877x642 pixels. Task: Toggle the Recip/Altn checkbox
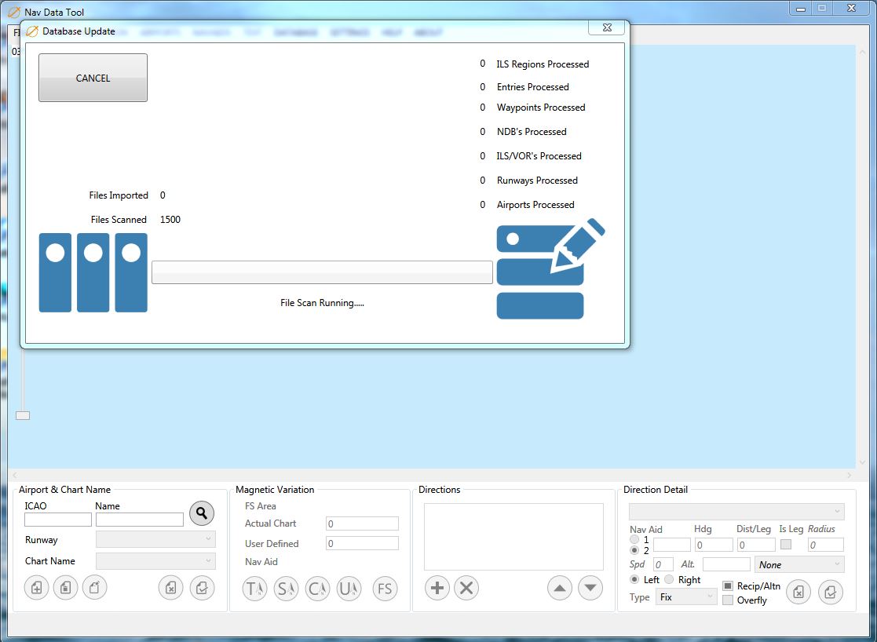pos(728,586)
